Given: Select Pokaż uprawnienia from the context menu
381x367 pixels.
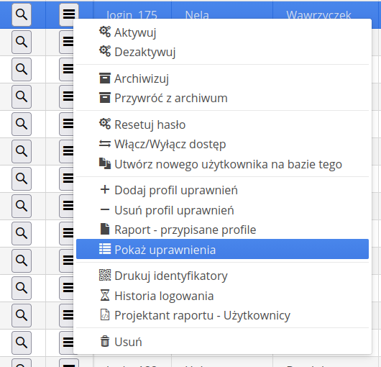Looking at the screenshot, I should [x=222, y=249].
